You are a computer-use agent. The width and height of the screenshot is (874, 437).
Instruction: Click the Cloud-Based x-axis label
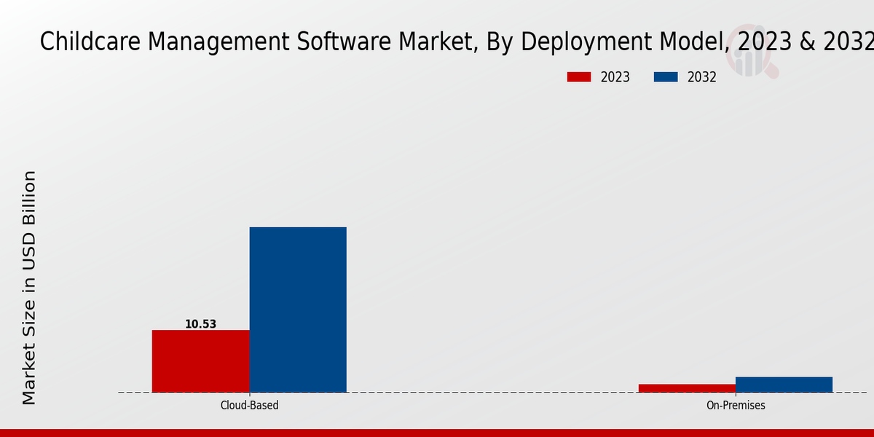point(249,406)
